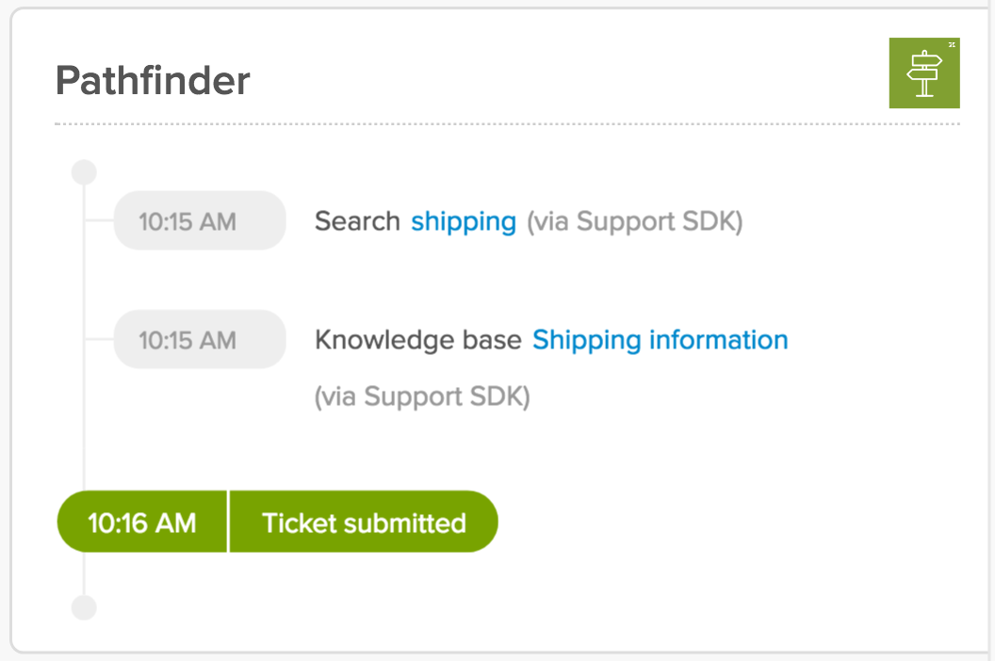995x661 pixels.
Task: Open the Shipping information article link
Action: click(660, 340)
